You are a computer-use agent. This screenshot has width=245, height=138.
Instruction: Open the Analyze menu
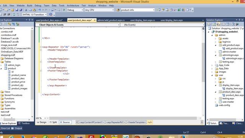click(92, 5)
